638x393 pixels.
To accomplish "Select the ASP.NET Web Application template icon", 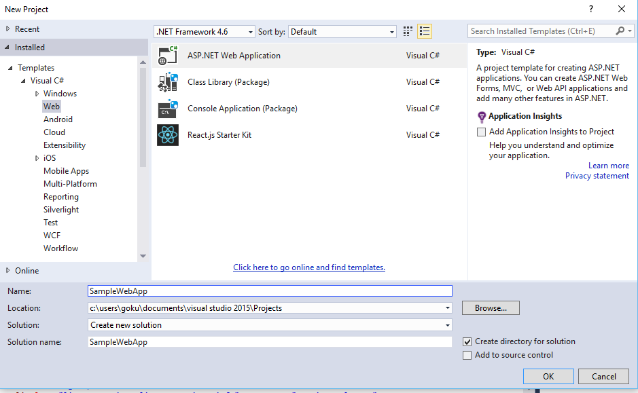I will (168, 56).
